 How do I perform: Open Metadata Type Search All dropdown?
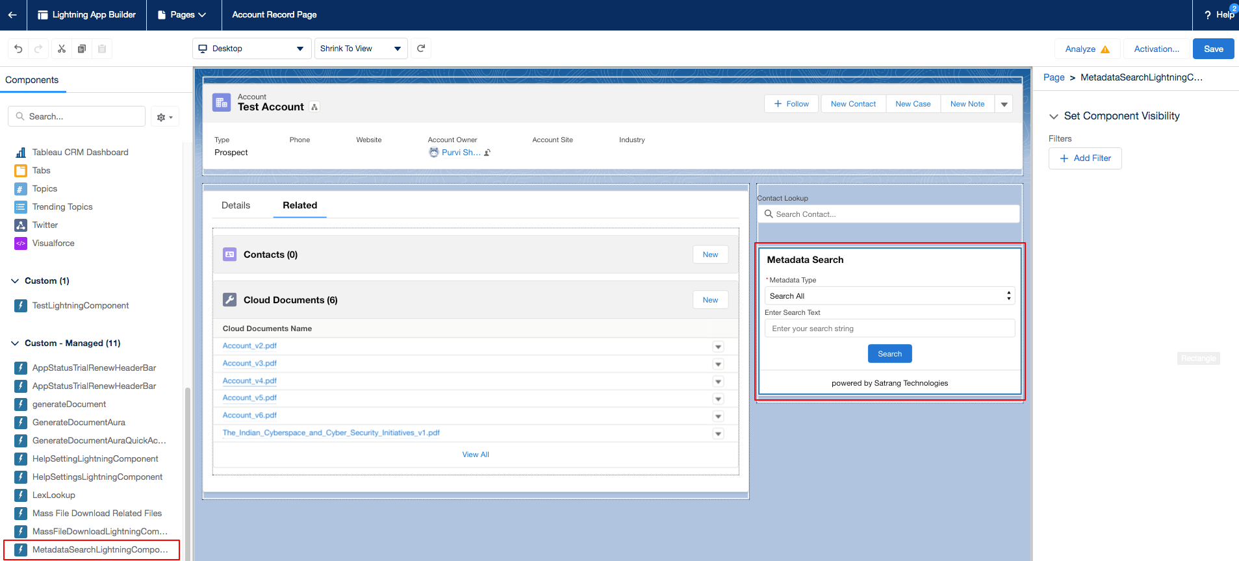click(x=889, y=296)
